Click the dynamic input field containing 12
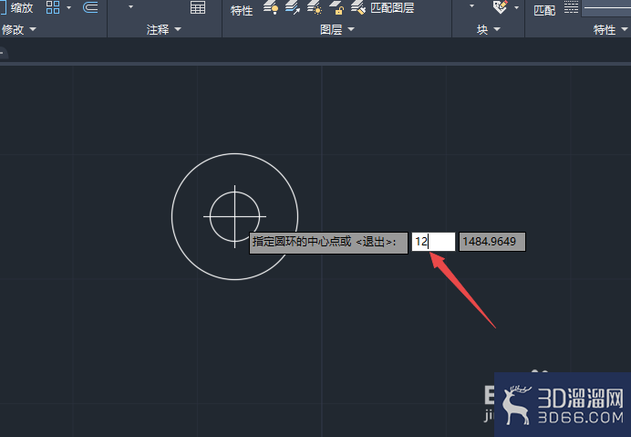The width and height of the screenshot is (631, 437). pos(433,242)
